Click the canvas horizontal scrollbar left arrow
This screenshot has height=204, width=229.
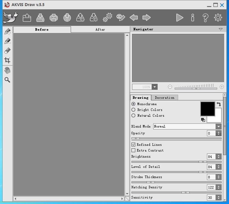coord(15,199)
